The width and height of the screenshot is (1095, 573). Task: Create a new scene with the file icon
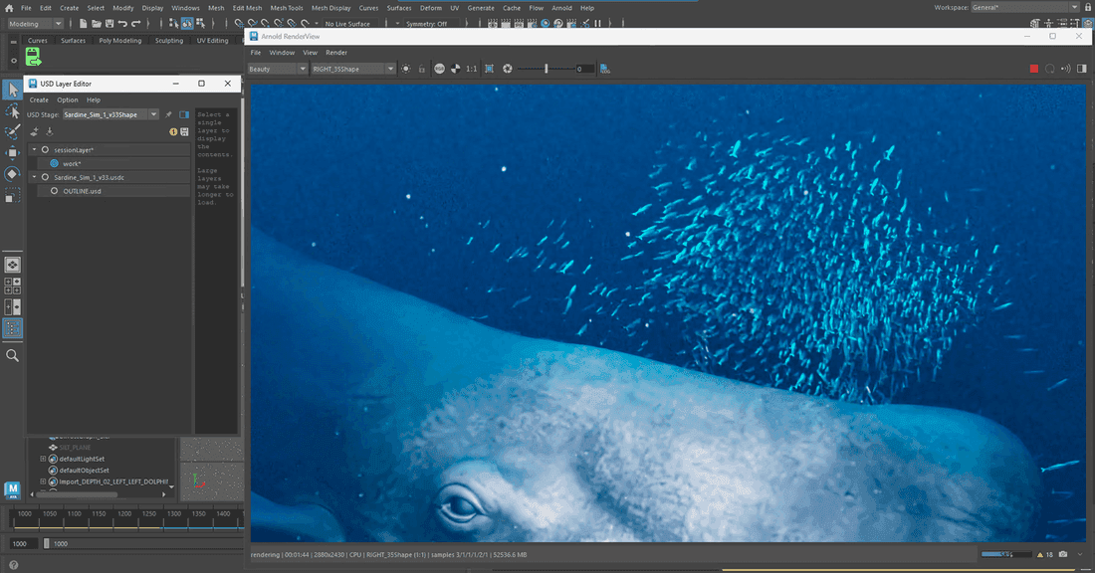coord(83,23)
